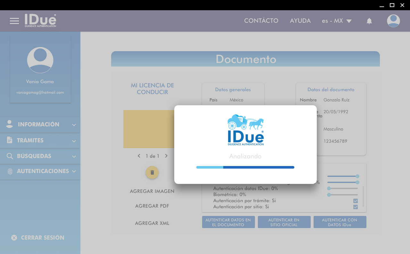Open the Ayuda menu item
Screen dimensions: 410x254
click(300, 21)
